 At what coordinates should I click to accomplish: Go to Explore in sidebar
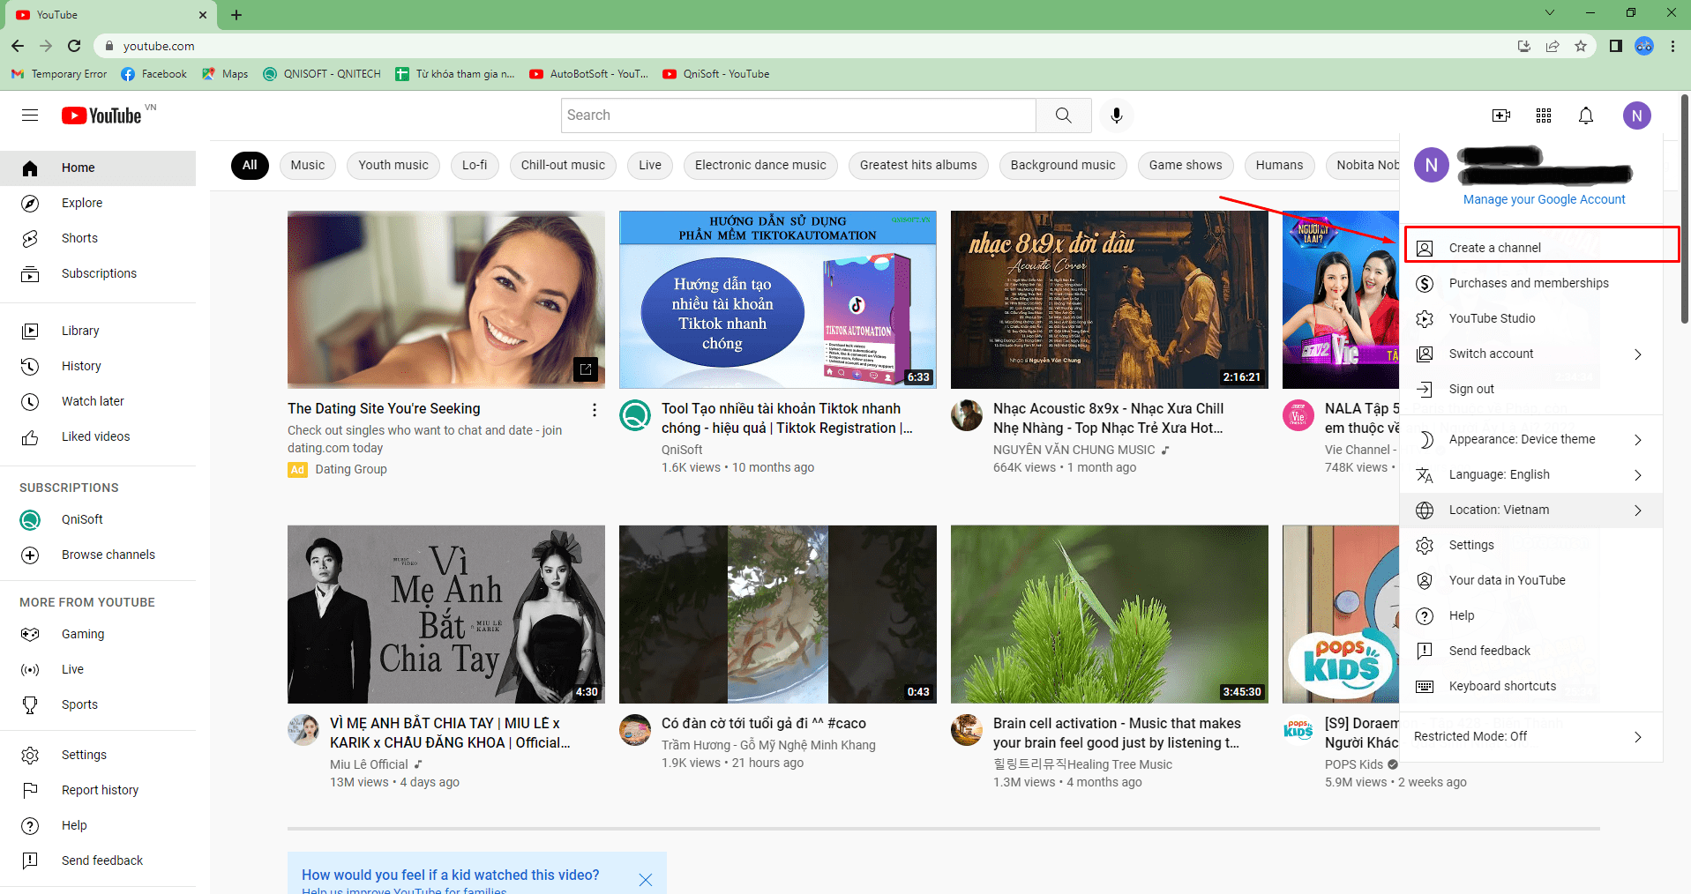[x=98, y=203]
